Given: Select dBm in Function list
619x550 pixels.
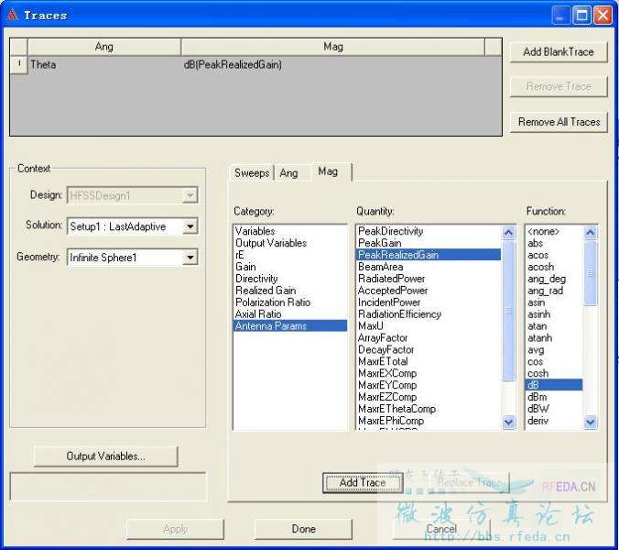Looking at the screenshot, I should click(x=537, y=397).
